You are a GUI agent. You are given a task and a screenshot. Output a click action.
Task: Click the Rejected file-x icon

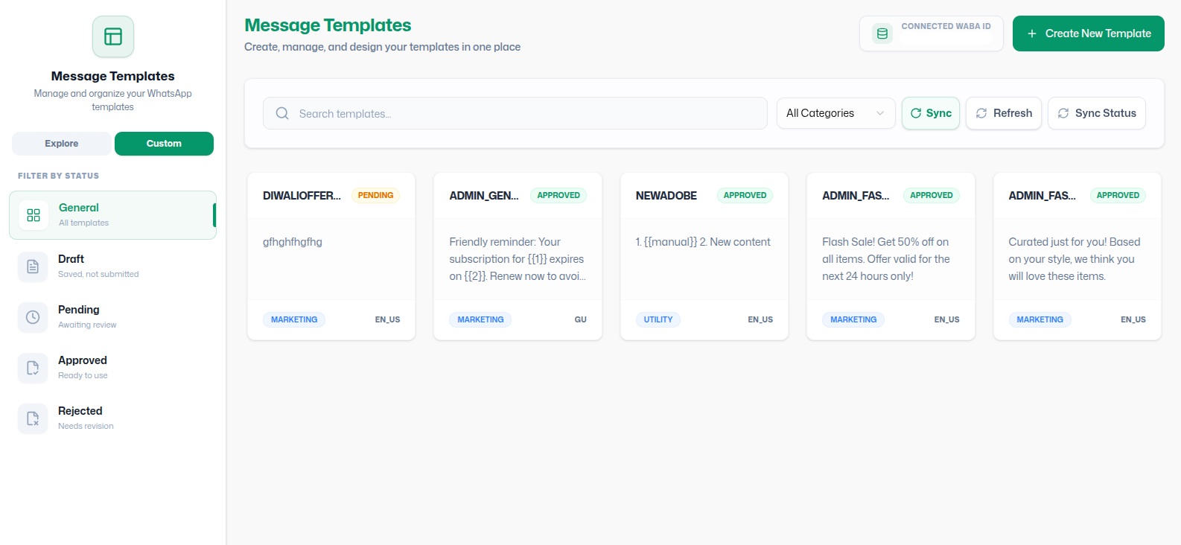[x=33, y=418]
